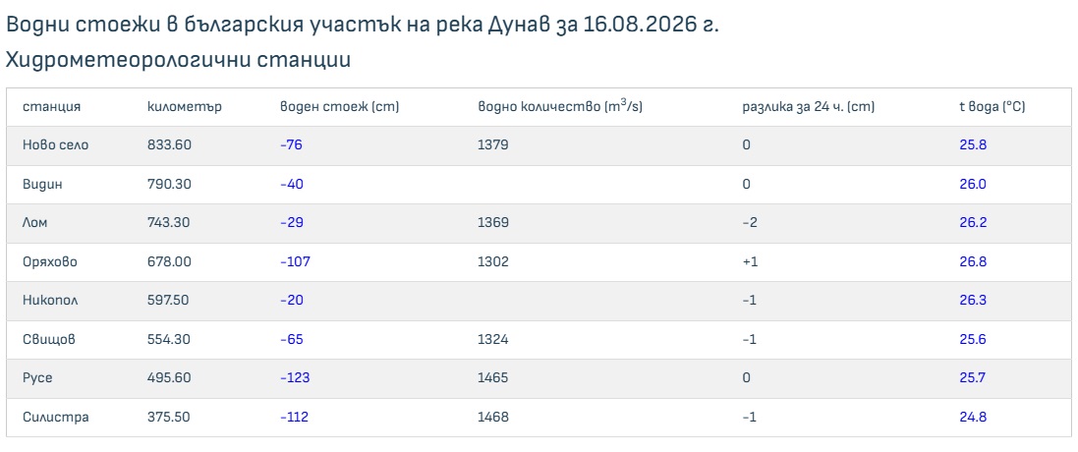Click the 'воден стоеж (cm)' column header
This screenshot has width=1078, height=452.
coord(340,107)
